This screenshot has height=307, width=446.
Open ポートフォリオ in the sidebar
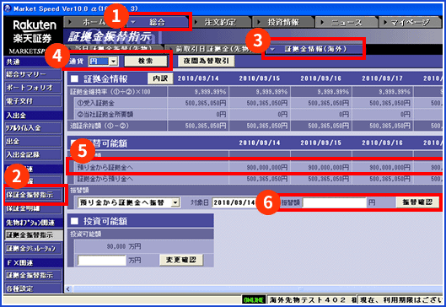pos(33,88)
